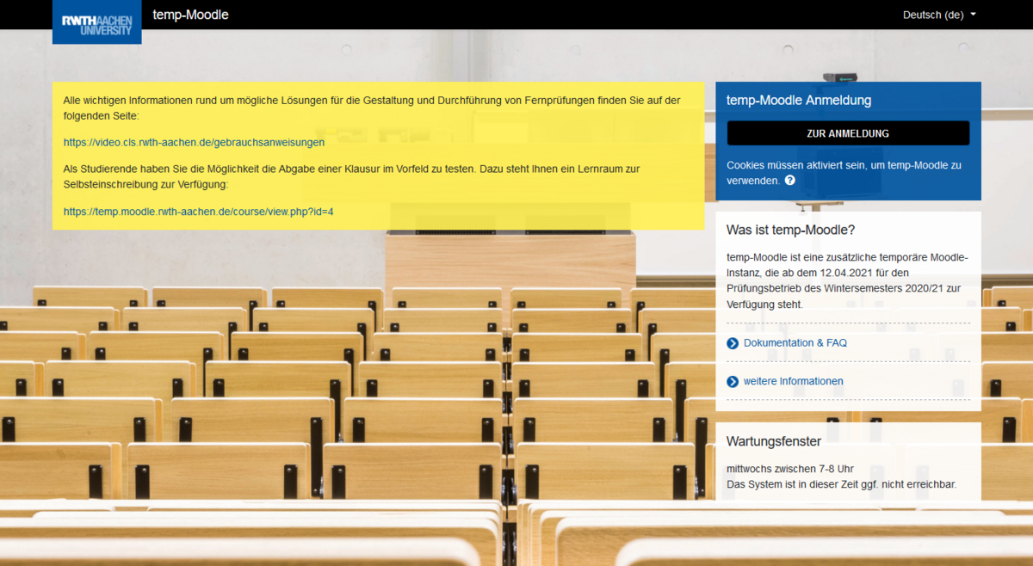
Task: Click the temp-Moodle ist eine zusätzliche description text
Action: [847, 280]
